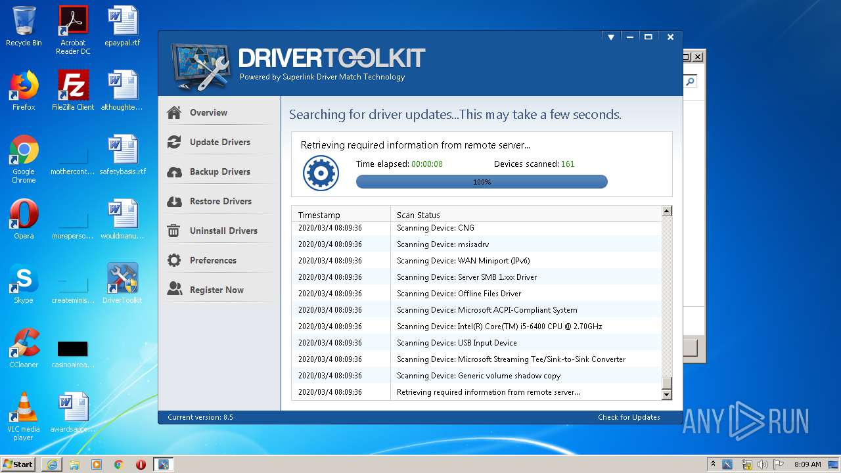Select Register Now in sidebar
This screenshot has width=841, height=473.
pyautogui.click(x=219, y=290)
